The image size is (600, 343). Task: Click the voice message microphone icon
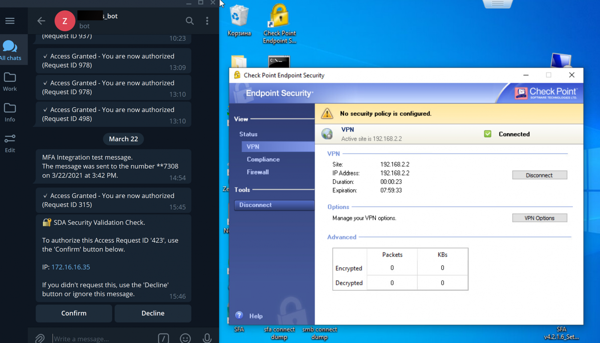pos(207,338)
